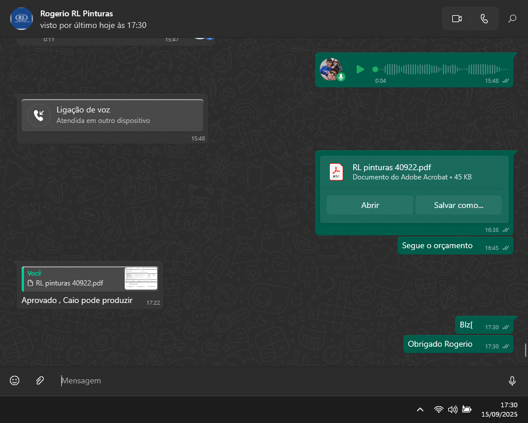
Task: Start a voice call with Rogerio
Action: tap(484, 19)
